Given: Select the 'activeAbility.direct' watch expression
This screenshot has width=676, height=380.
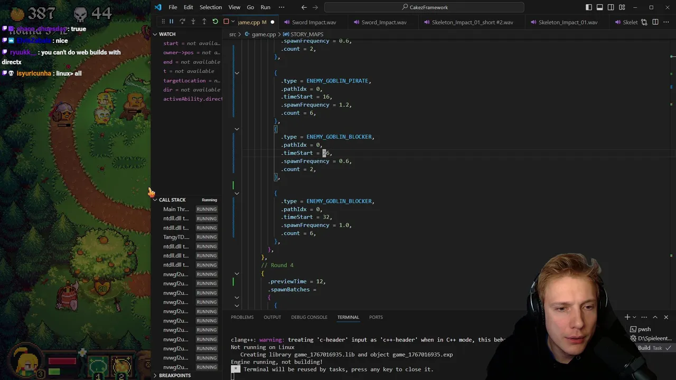Looking at the screenshot, I should 192,99.
